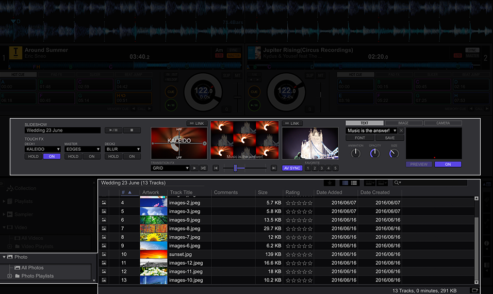493x294 pixels.
Task: Adjust the ANIMATION knob
Action: [x=356, y=153]
